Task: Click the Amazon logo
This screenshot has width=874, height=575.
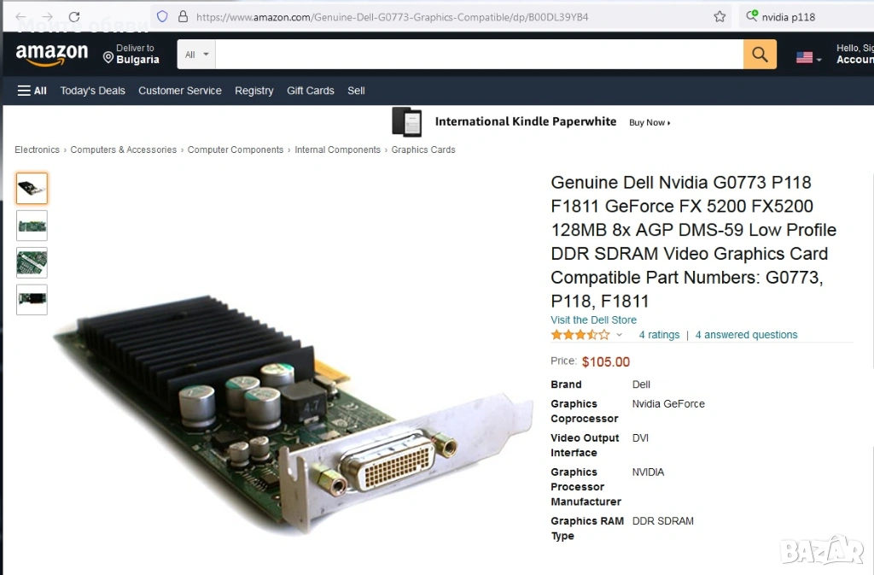Action: coord(52,55)
